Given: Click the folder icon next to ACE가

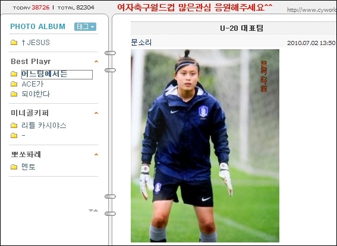Looking at the screenshot, I should coord(14,84).
